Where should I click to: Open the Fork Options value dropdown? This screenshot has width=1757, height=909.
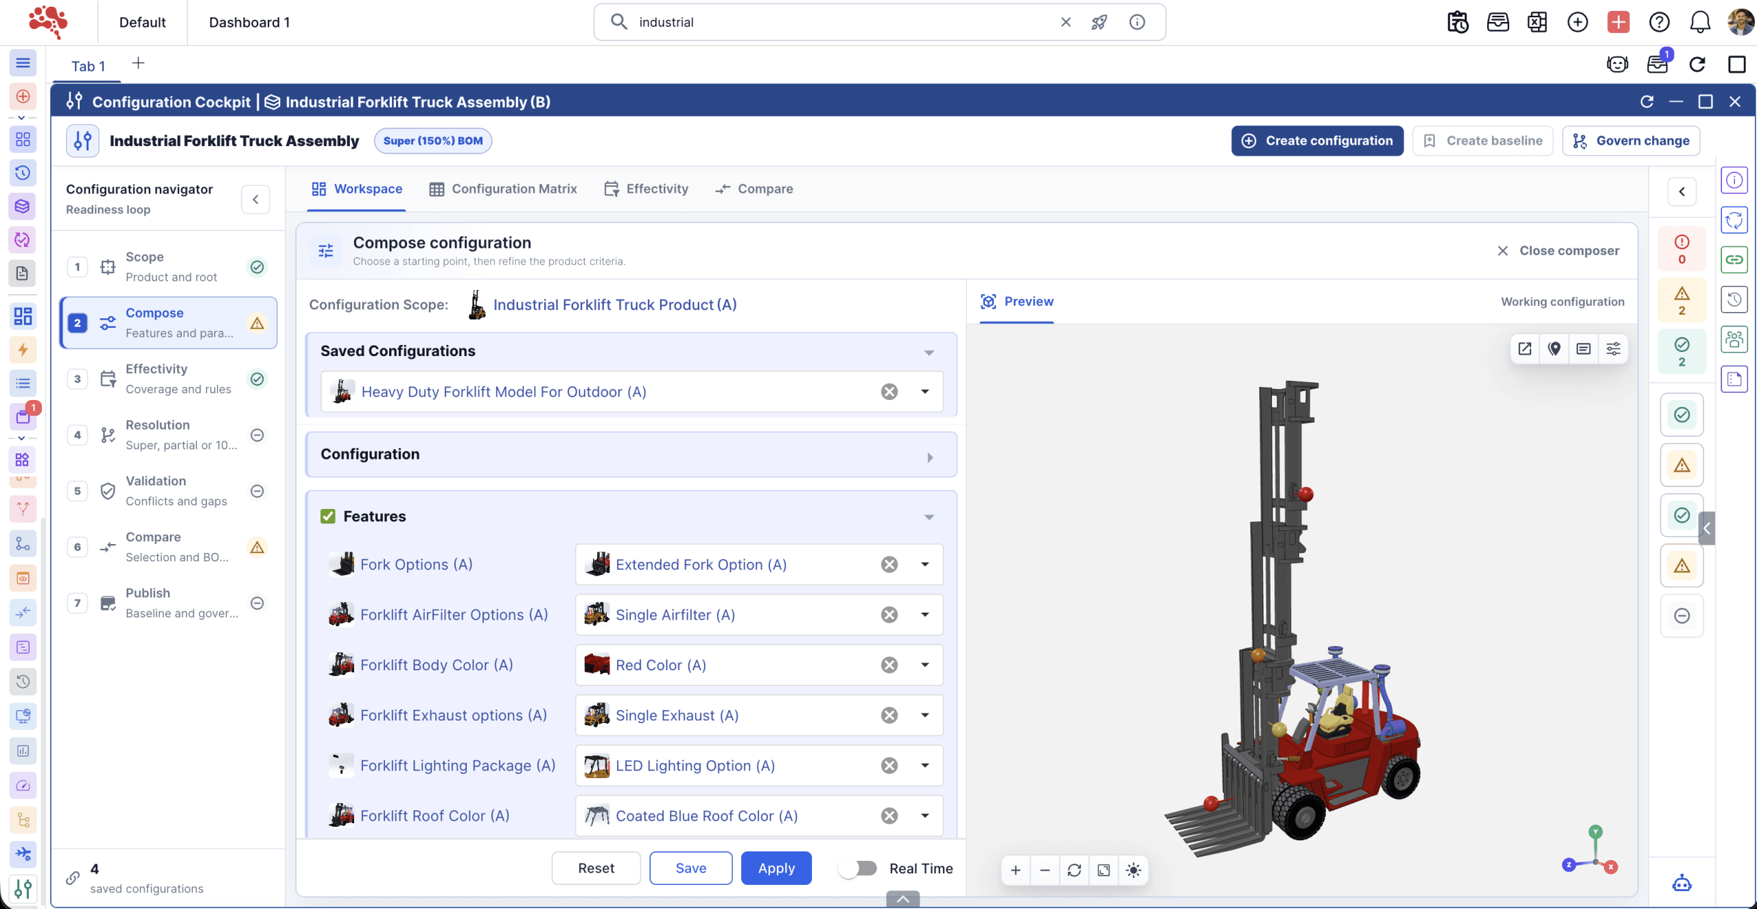point(925,565)
